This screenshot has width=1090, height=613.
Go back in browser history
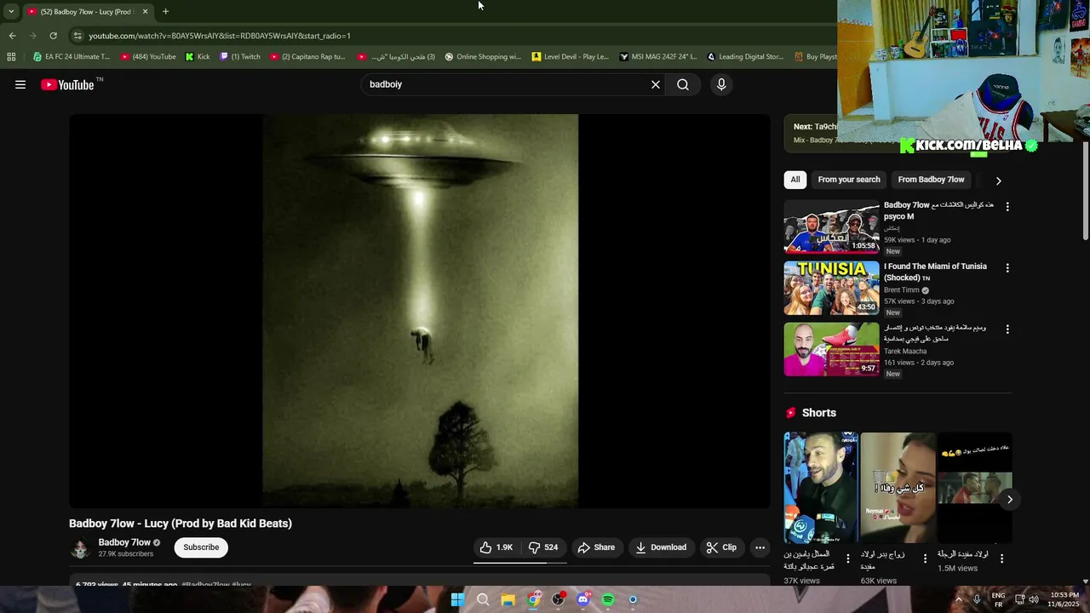pyautogui.click(x=12, y=36)
